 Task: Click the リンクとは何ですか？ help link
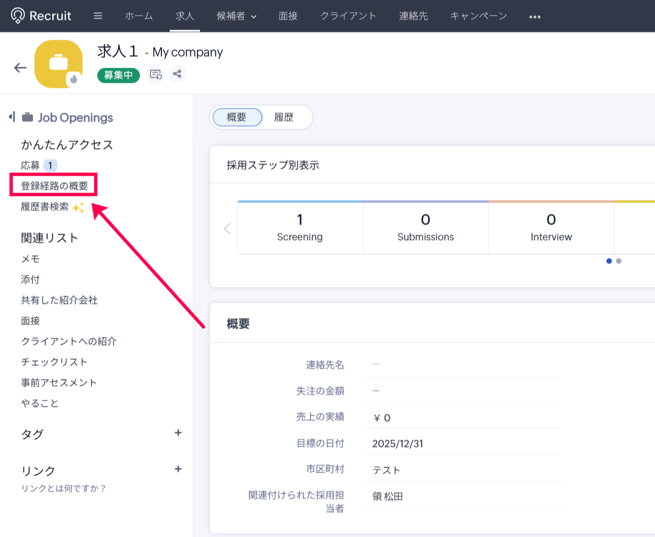[x=63, y=488]
